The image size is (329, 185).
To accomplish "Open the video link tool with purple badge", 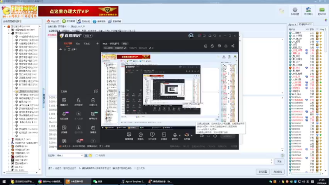I will point(64,116).
